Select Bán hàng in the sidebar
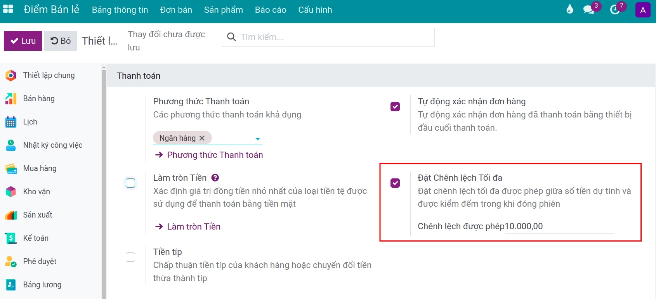 [39, 99]
